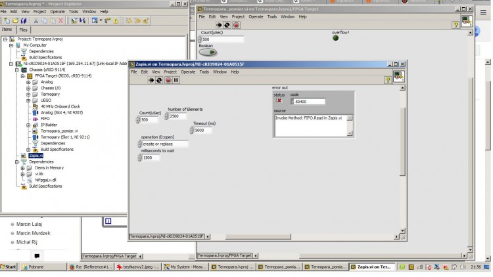
Task: Click Run Continuously in Zapis.vi toolbar
Action: point(159,80)
